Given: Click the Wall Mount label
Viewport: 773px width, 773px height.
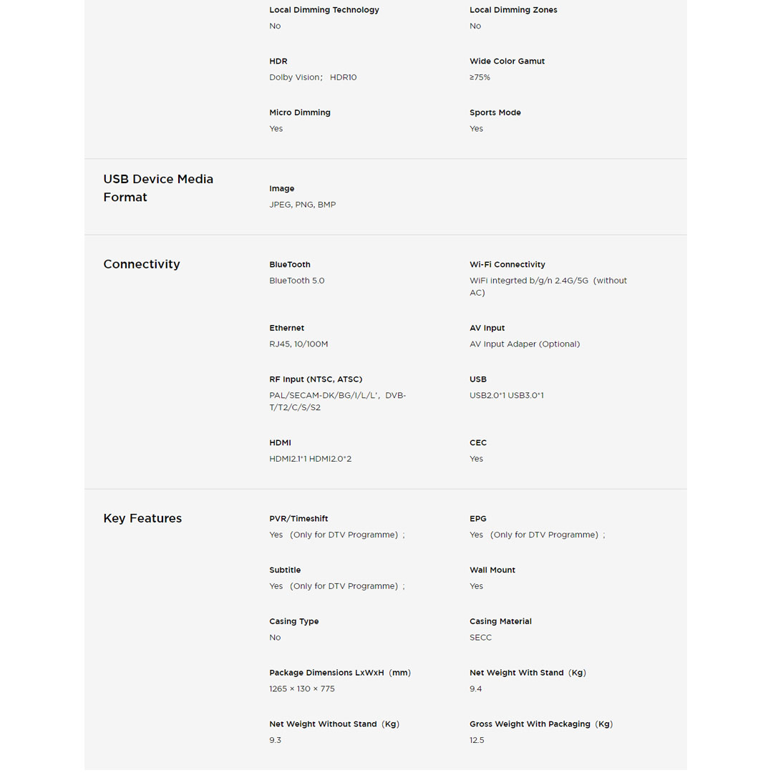Looking at the screenshot, I should tap(492, 570).
